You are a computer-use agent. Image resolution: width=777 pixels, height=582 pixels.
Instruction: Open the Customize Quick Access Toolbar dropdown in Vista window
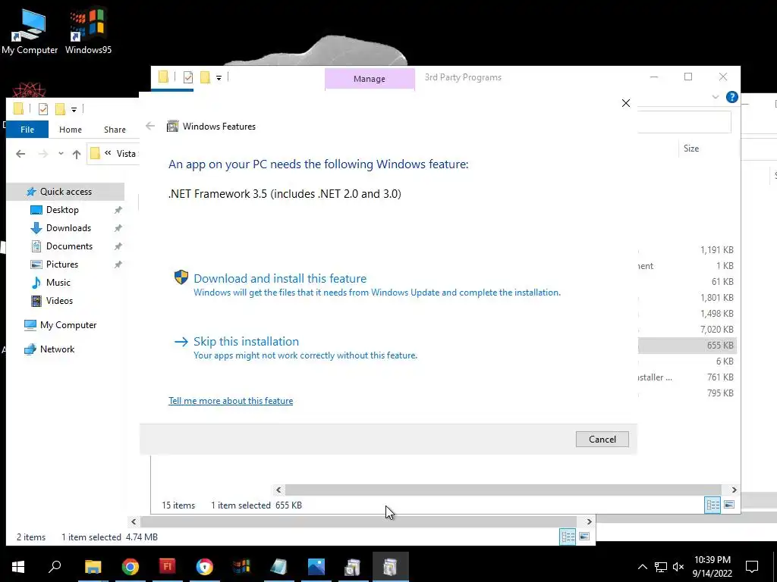pyautogui.click(x=74, y=110)
